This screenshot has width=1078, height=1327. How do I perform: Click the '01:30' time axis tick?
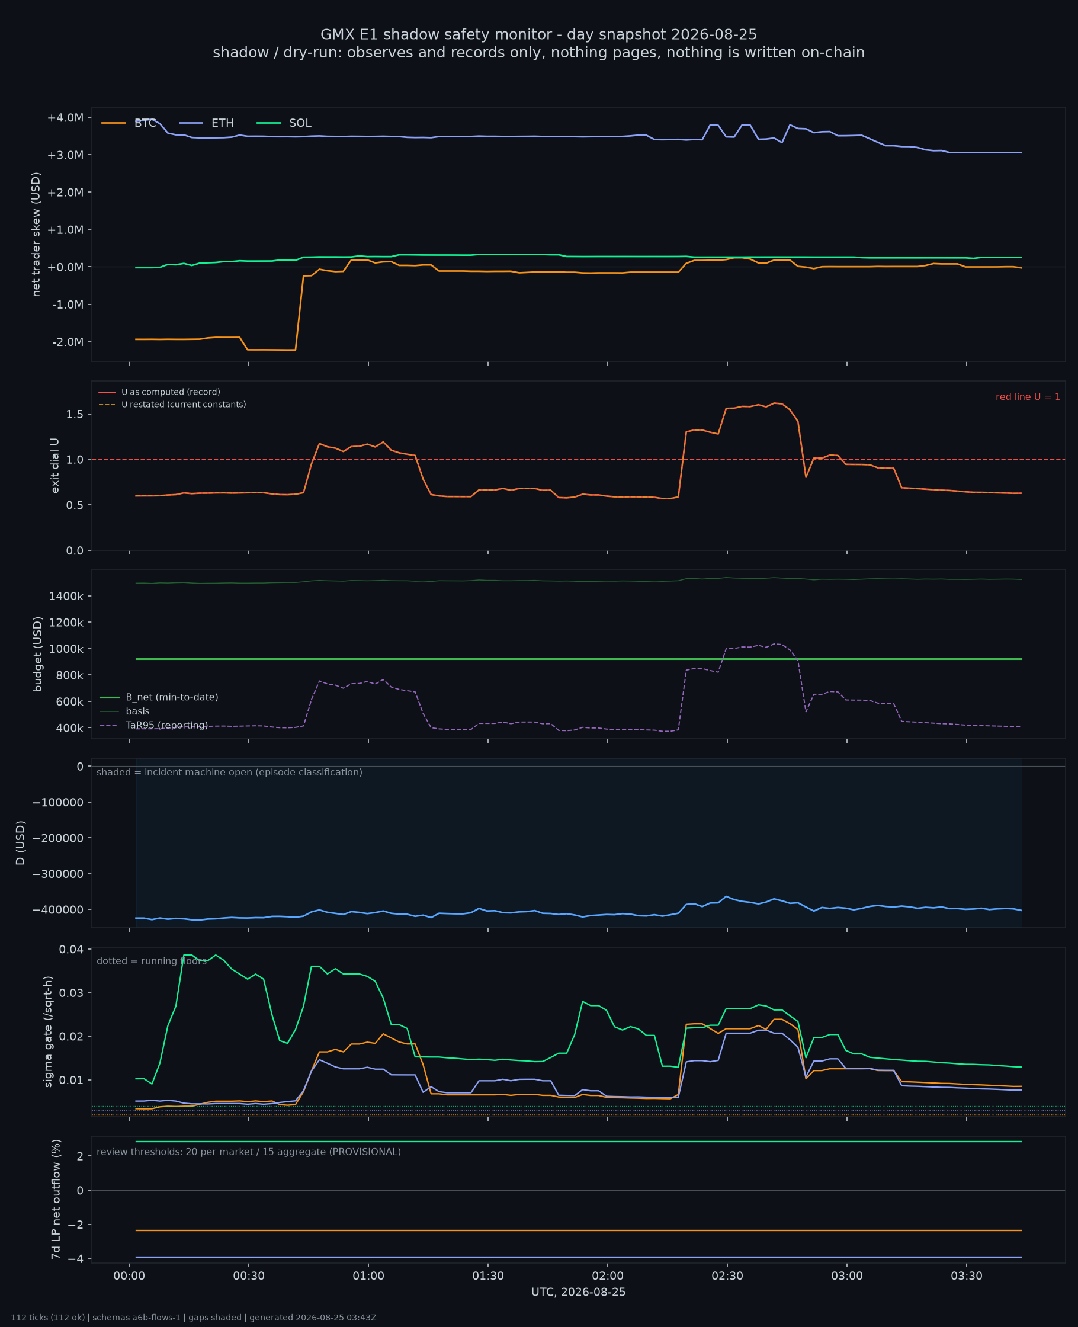tap(488, 1276)
